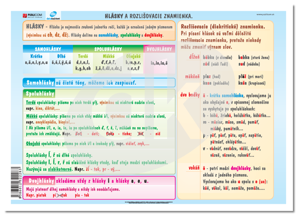This screenshot has width=297, height=215.
Task: Click the line "pätnásť, chlápätko..."
Action: pyautogui.click(x=228, y=142)
